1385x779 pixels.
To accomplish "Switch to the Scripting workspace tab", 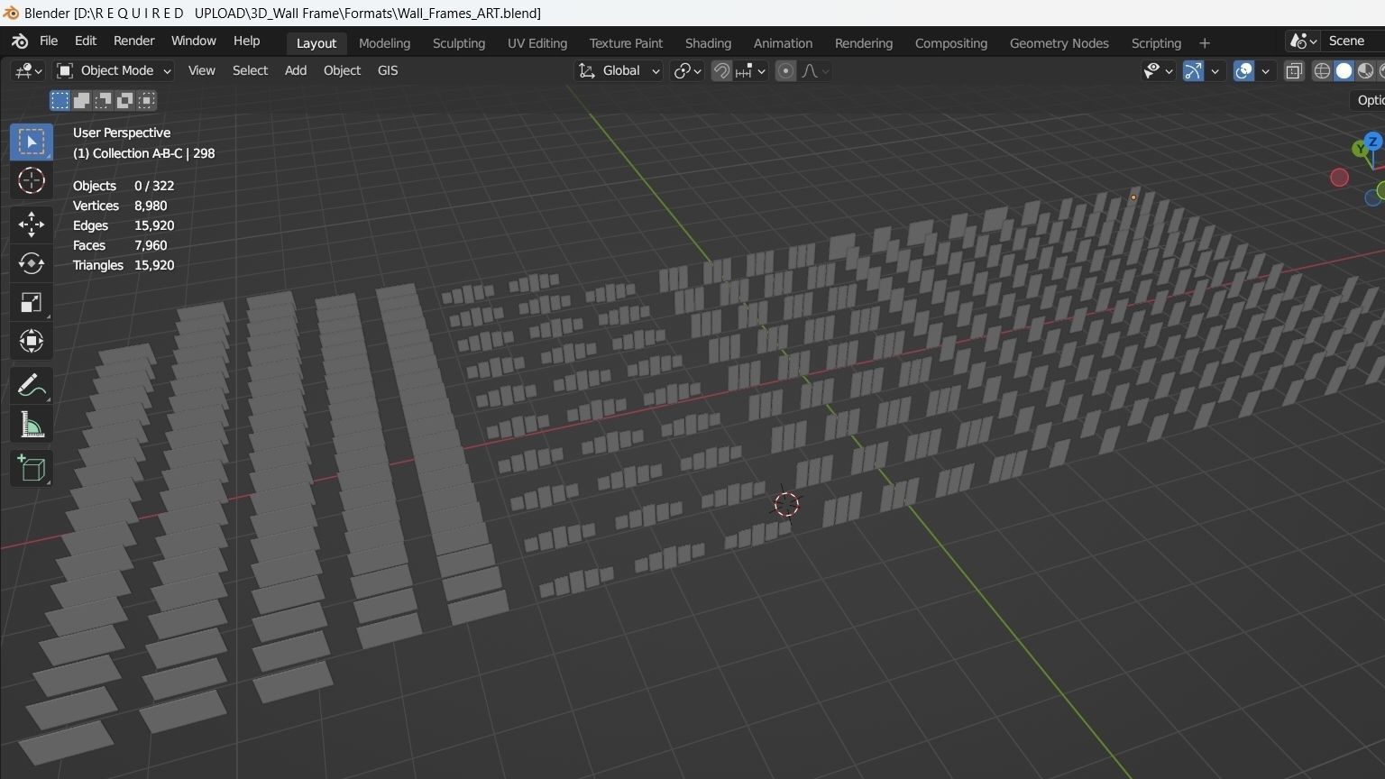I will (1156, 43).
